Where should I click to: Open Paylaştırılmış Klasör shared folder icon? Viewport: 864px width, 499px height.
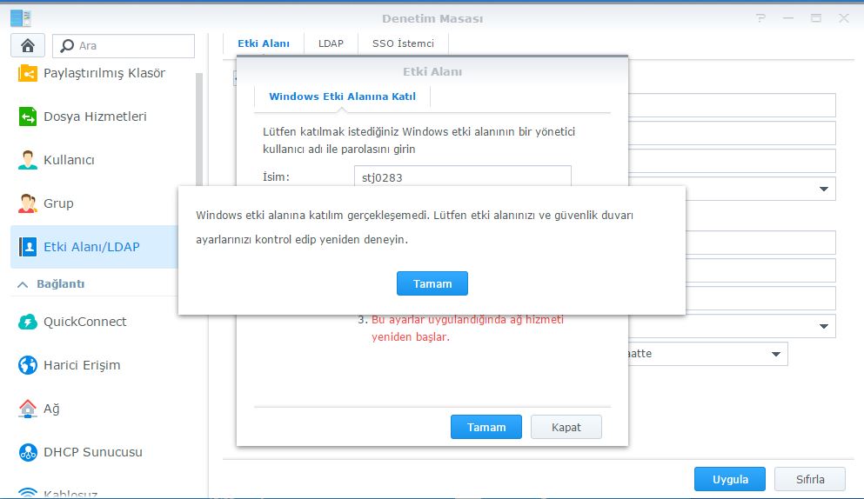(28, 73)
